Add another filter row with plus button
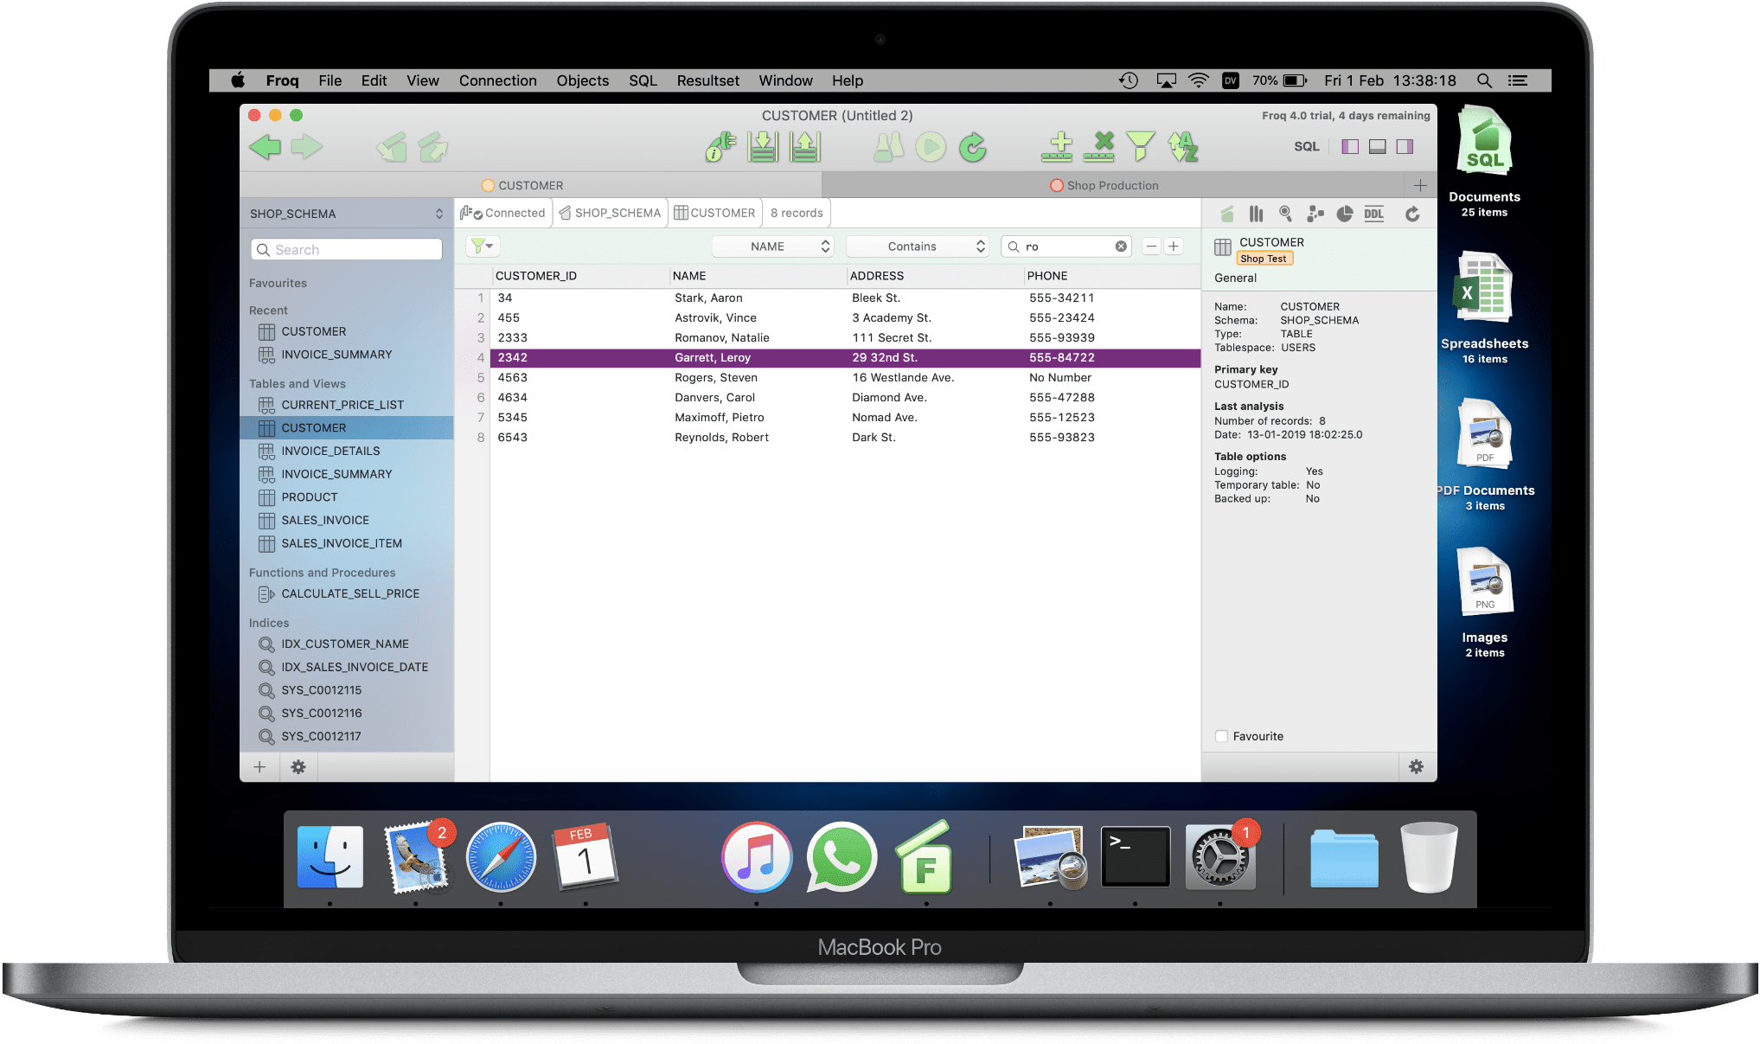Image resolution: width=1760 pixels, height=1044 pixels. [1174, 247]
